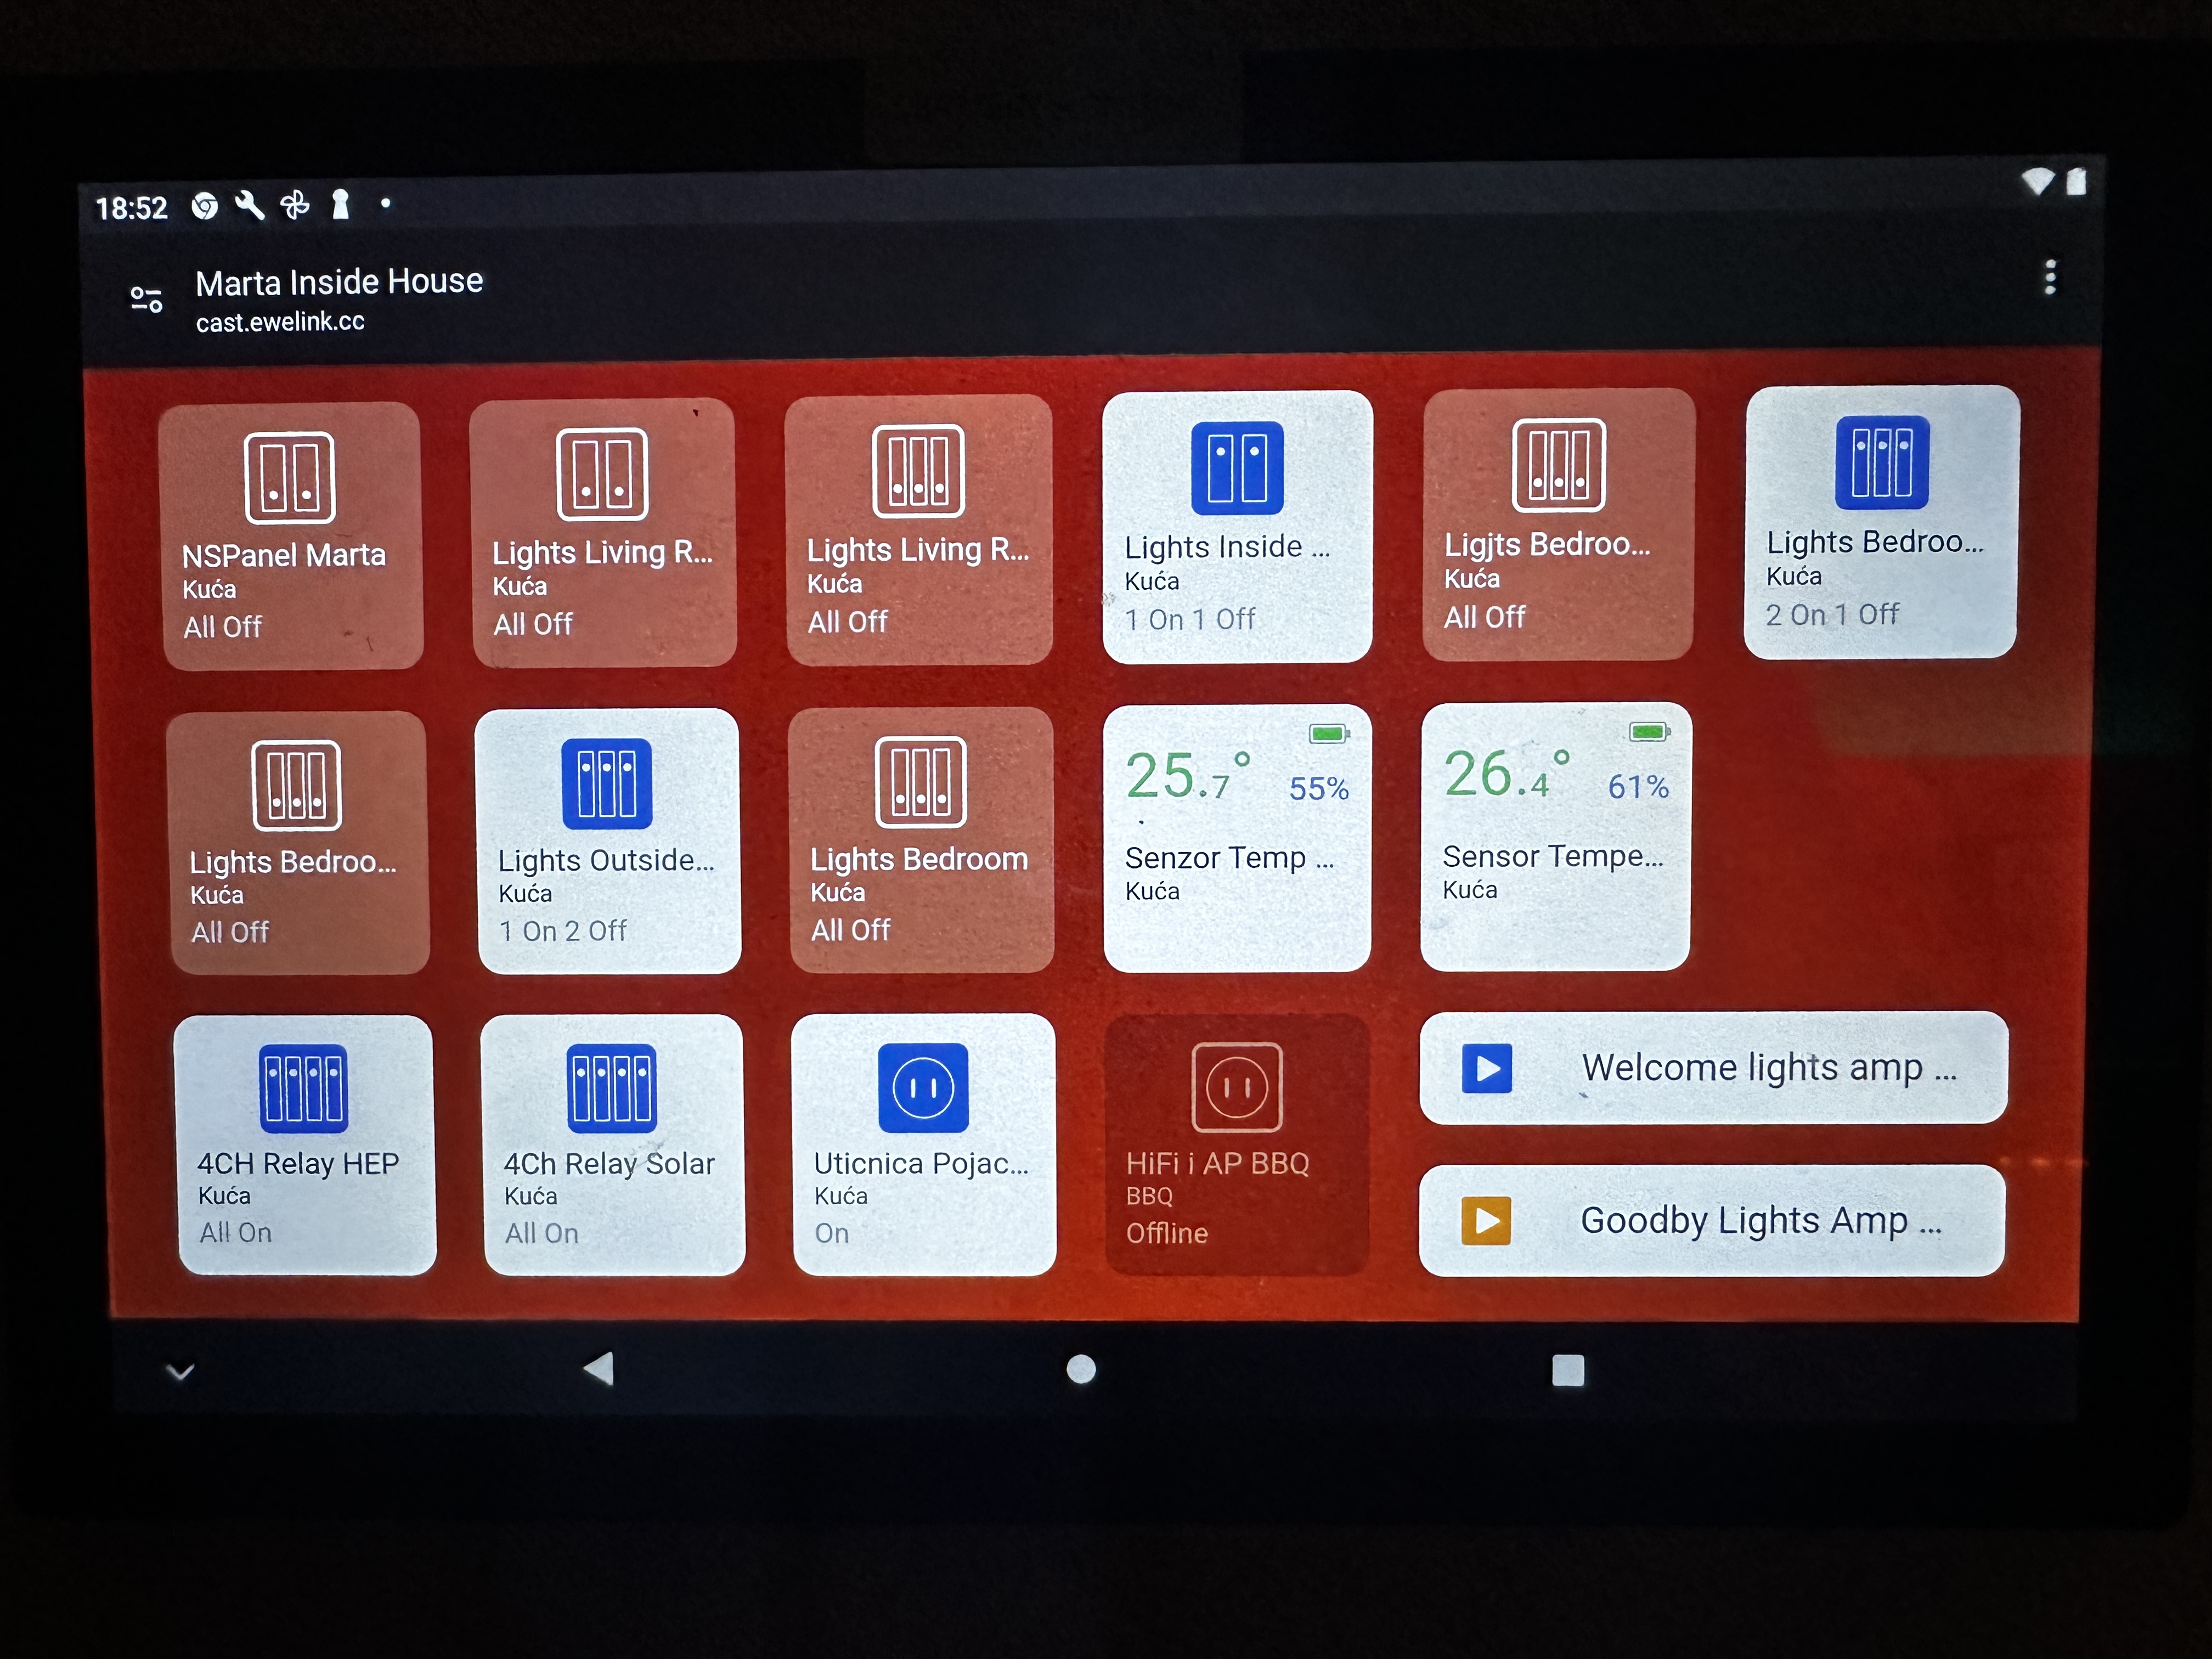Click All On status under 4Ch Relay Solar
This screenshot has width=2212, height=1659.
(541, 1234)
